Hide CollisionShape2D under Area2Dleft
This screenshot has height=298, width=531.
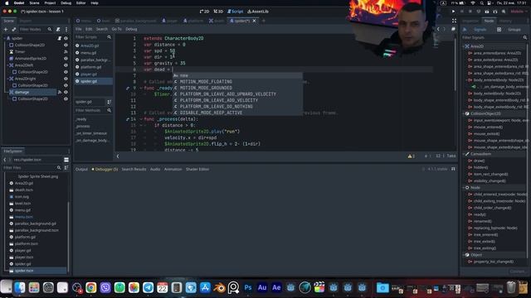(66, 72)
